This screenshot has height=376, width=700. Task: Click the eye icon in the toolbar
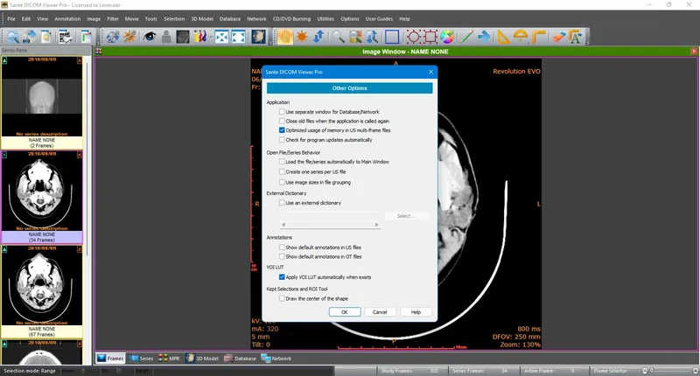point(151,37)
